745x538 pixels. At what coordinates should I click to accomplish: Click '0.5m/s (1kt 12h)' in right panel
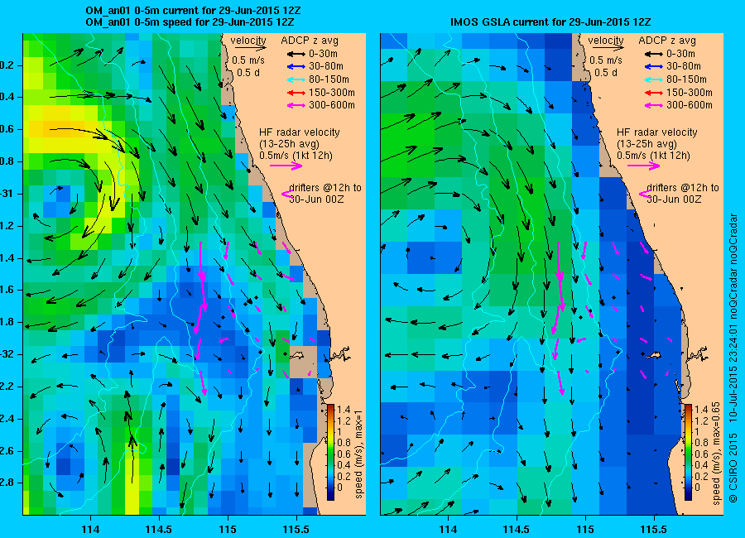[654, 156]
